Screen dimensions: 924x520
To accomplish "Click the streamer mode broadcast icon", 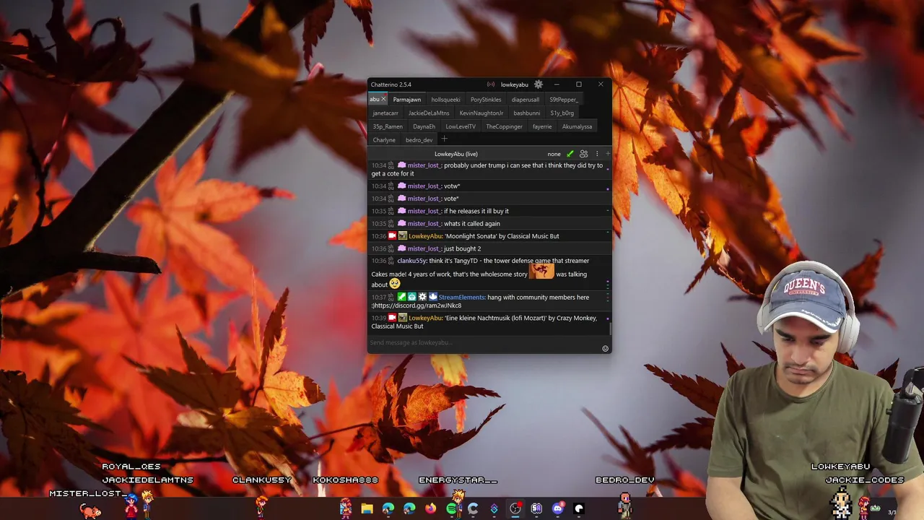I will coord(491,84).
